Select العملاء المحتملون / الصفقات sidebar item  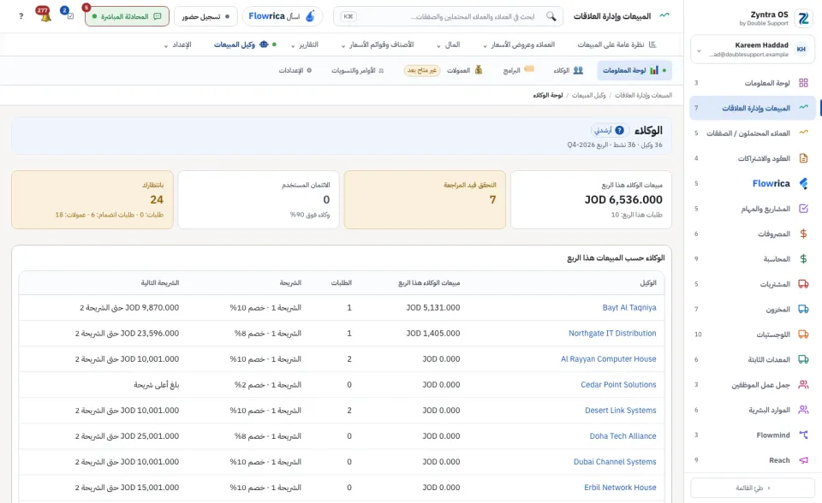pos(753,133)
